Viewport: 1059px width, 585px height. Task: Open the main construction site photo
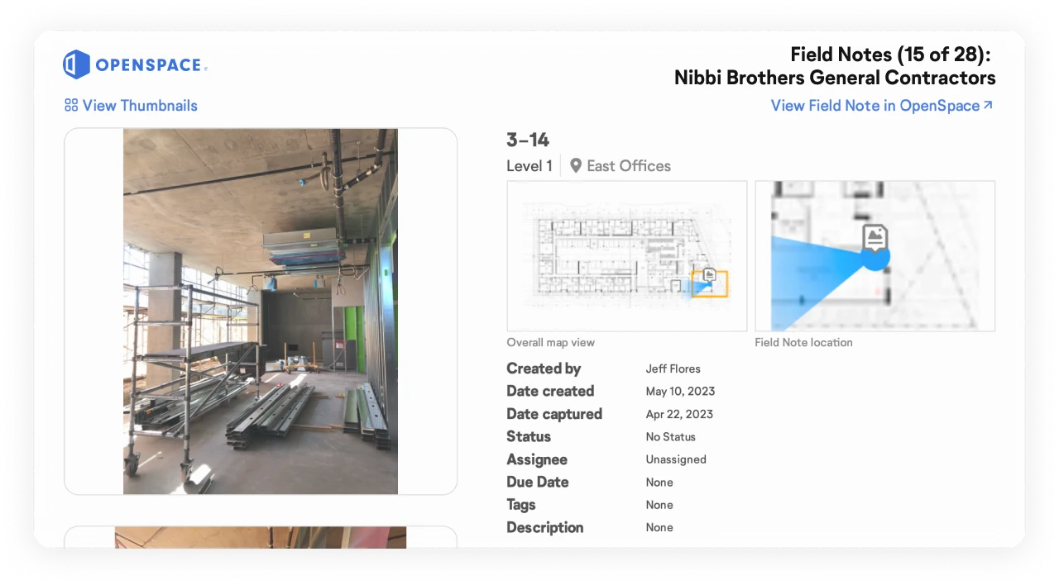coord(261,312)
